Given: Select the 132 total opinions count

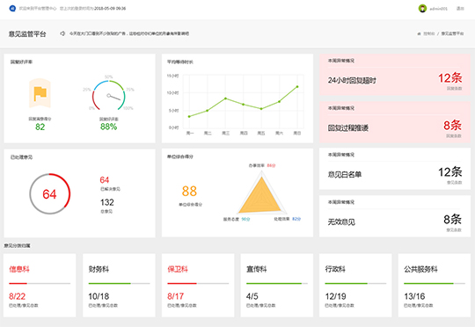Looking at the screenshot, I should click(107, 202).
